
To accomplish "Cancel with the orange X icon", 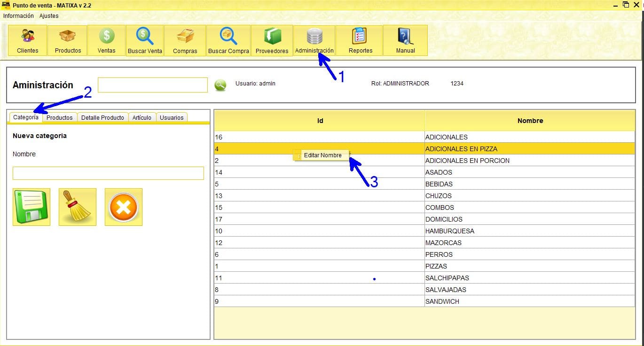I will 123,207.
